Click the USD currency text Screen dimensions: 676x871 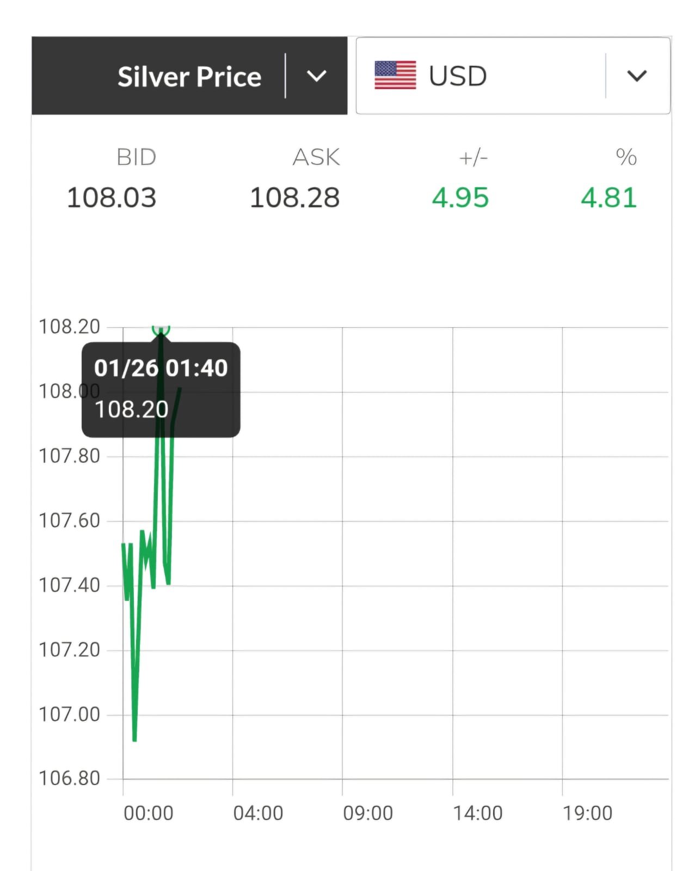pyautogui.click(x=458, y=76)
